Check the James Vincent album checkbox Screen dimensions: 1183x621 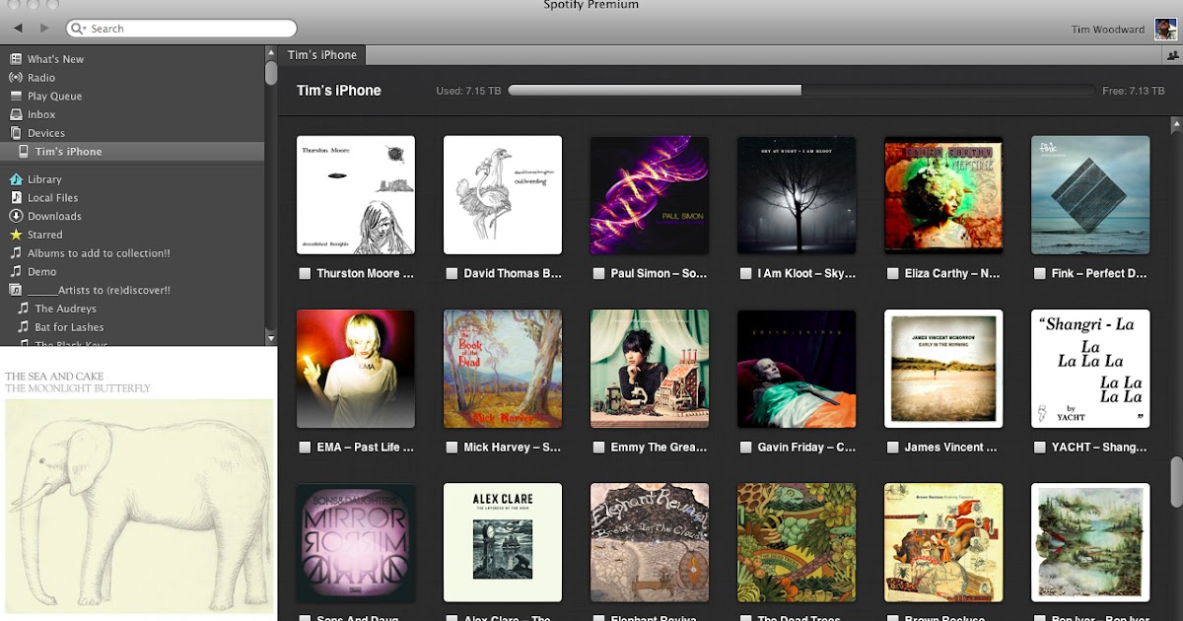(x=892, y=448)
